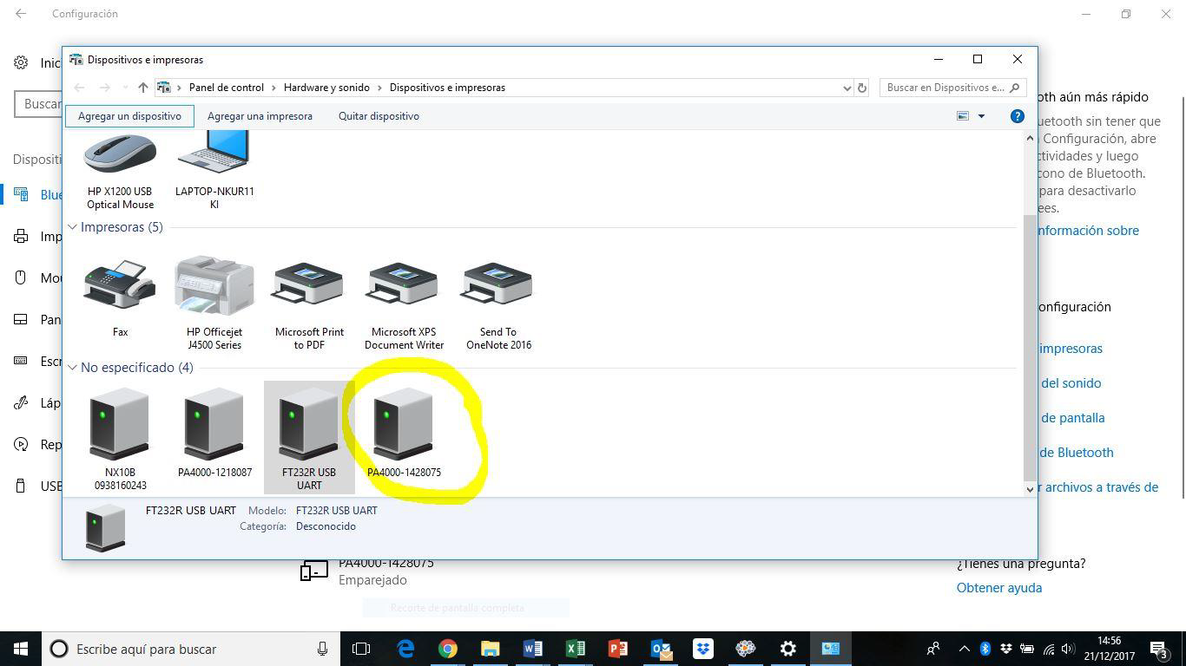Open Microsoft Edge from taskbar

[x=405, y=649]
